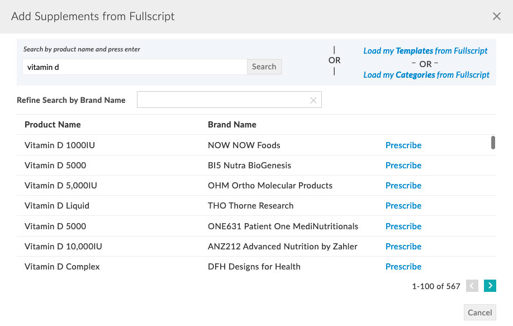This screenshot has height=326, width=513.
Task: Click the Cancel button
Action: pyautogui.click(x=479, y=312)
